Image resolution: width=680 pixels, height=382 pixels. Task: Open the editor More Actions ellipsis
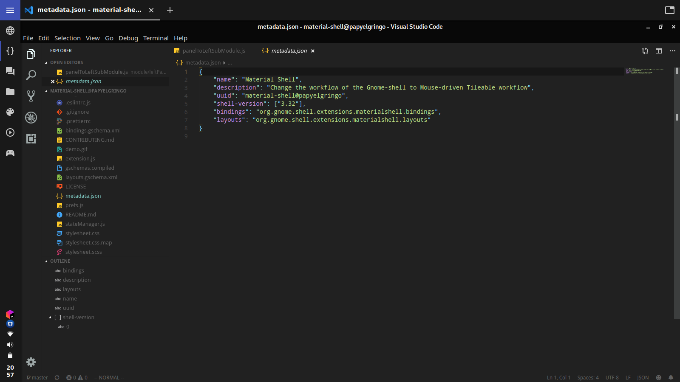click(672, 51)
